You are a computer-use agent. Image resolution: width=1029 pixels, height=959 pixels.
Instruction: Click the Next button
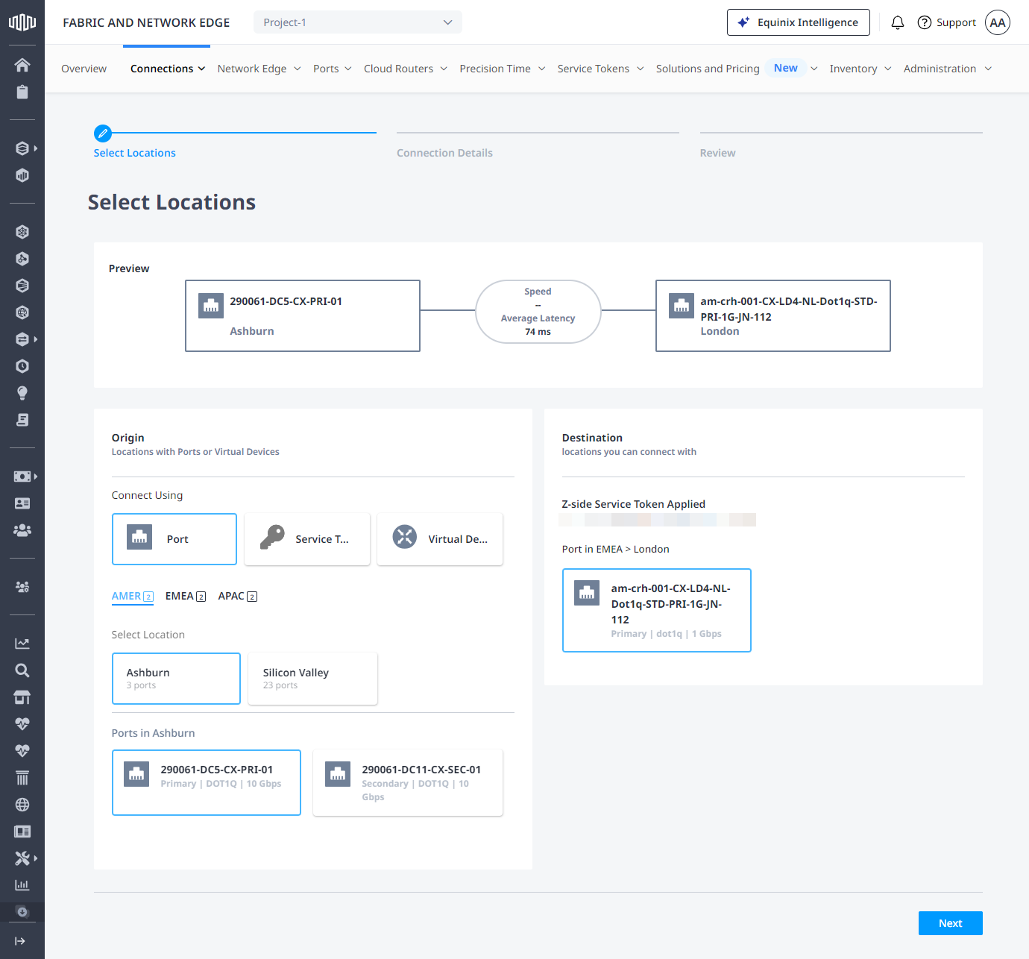coord(950,923)
